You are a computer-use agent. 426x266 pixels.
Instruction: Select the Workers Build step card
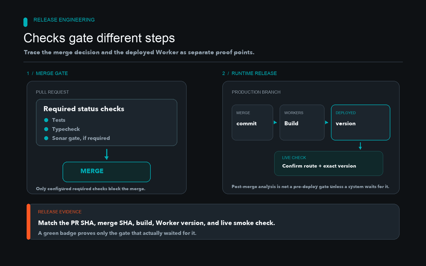click(302, 122)
